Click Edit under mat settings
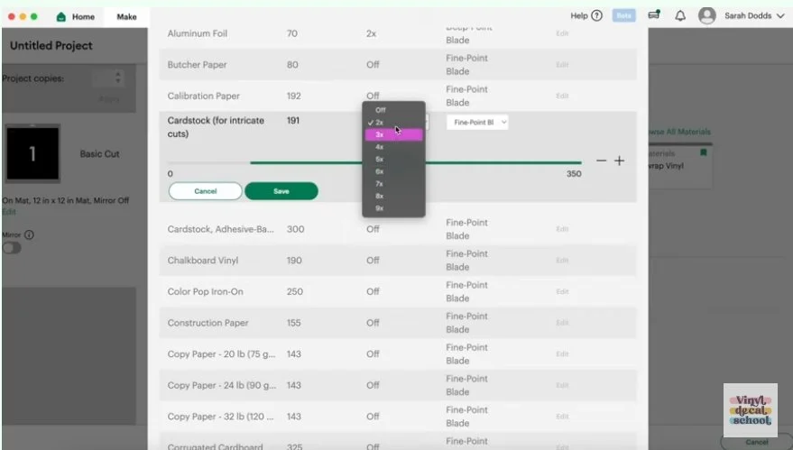Image resolution: width=793 pixels, height=450 pixels. 9,211
